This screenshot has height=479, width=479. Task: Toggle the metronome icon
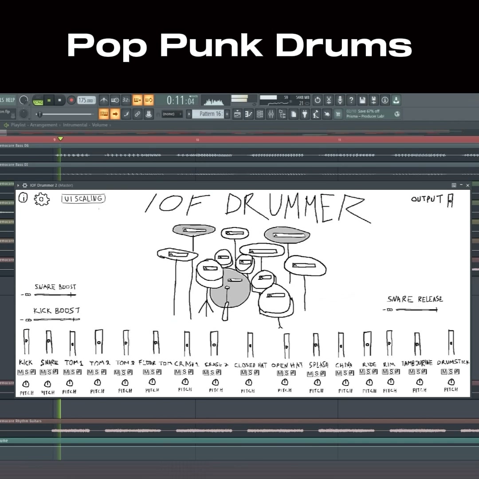click(x=104, y=100)
